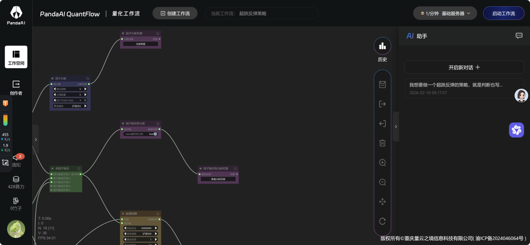Open edit icon on 因子相关性分析结果 node

(236, 168)
